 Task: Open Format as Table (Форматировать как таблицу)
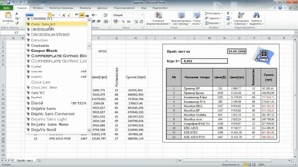coord(181,19)
